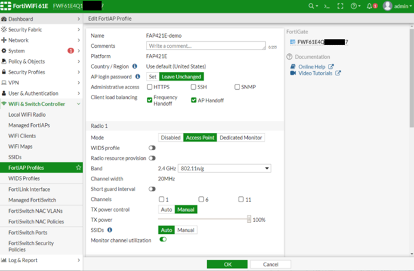Expand the User & Authentication chevron

coord(79,93)
